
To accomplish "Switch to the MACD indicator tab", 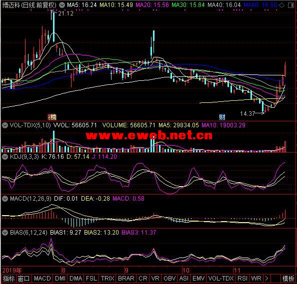I will pyautogui.click(x=42, y=279).
